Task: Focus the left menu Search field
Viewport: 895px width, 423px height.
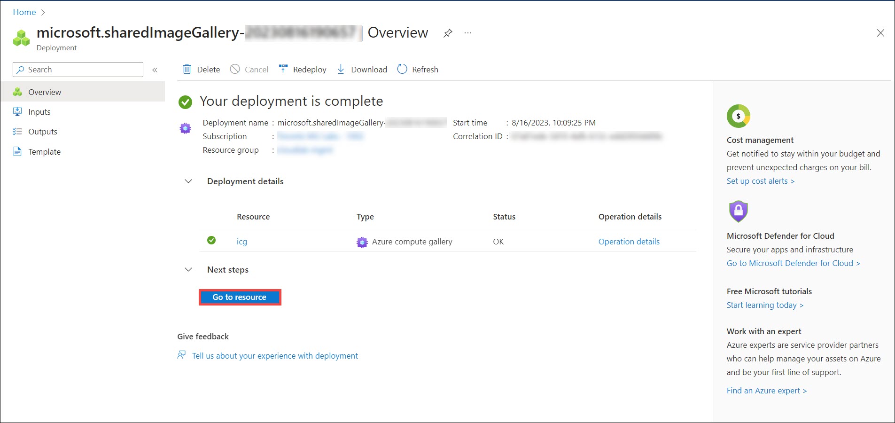Action: coord(78,70)
